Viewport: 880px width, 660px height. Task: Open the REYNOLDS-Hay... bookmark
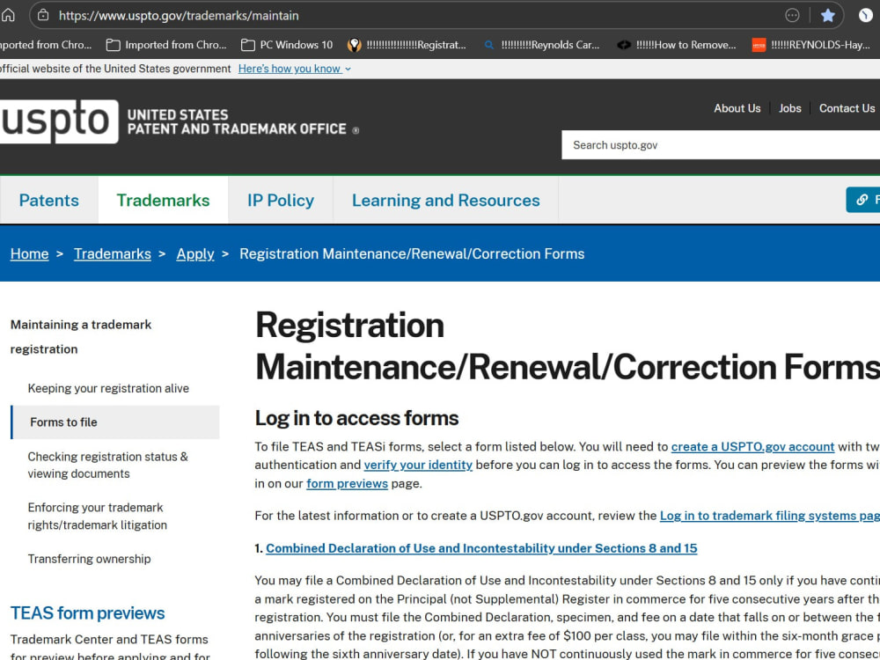pos(811,45)
